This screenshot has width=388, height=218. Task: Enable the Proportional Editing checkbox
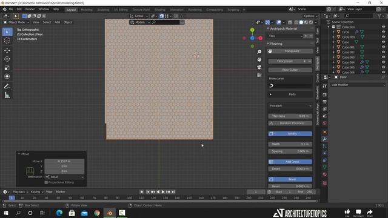pyautogui.click(x=46, y=182)
